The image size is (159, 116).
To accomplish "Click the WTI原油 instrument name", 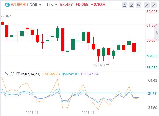I will click(x=18, y=5).
